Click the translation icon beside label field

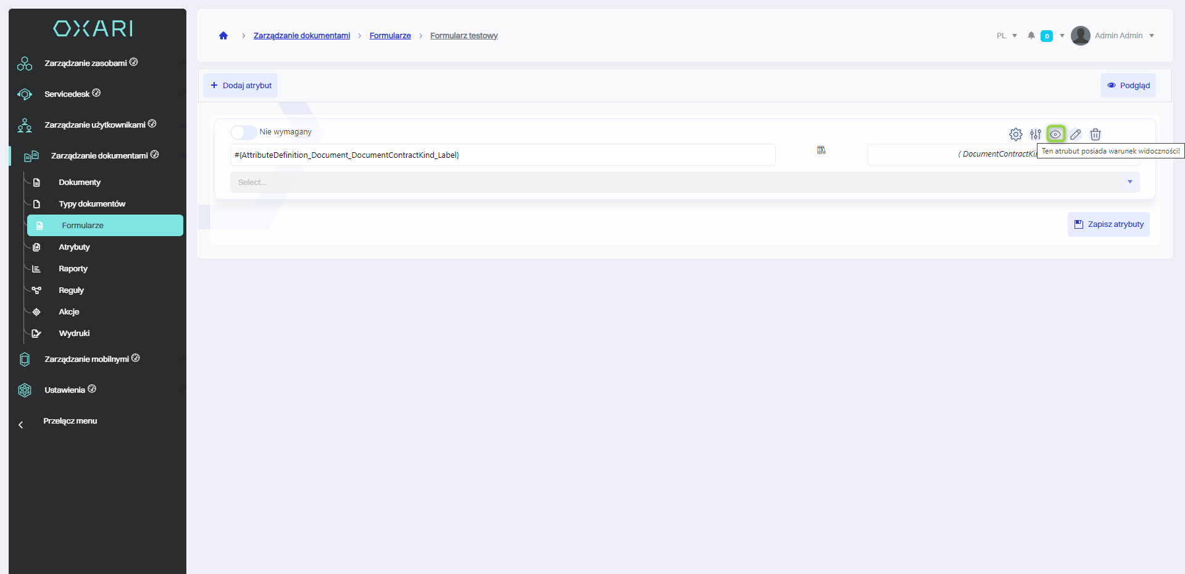821,150
